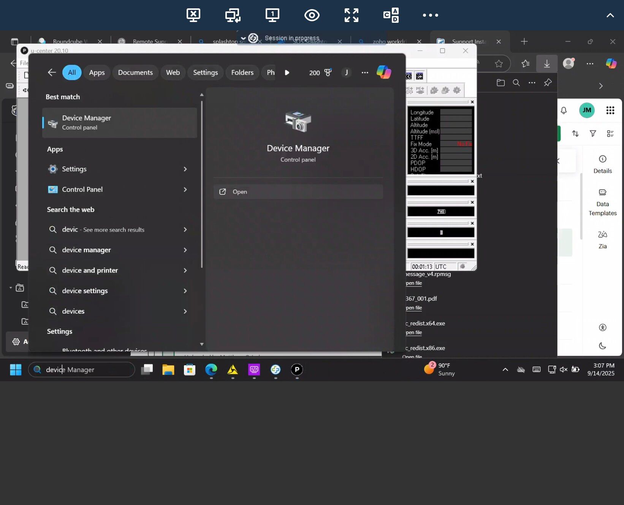Select 'device settings' web suggestion

[x=85, y=291]
